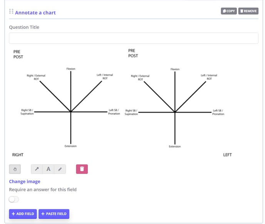The image size is (265, 224).
Task: Click the Annotate a chart heading
Action: [x=35, y=13]
